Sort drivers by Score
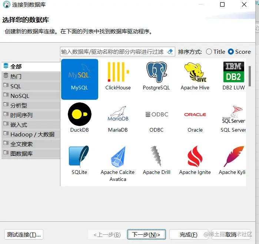This screenshot has width=259, height=244. point(239,52)
